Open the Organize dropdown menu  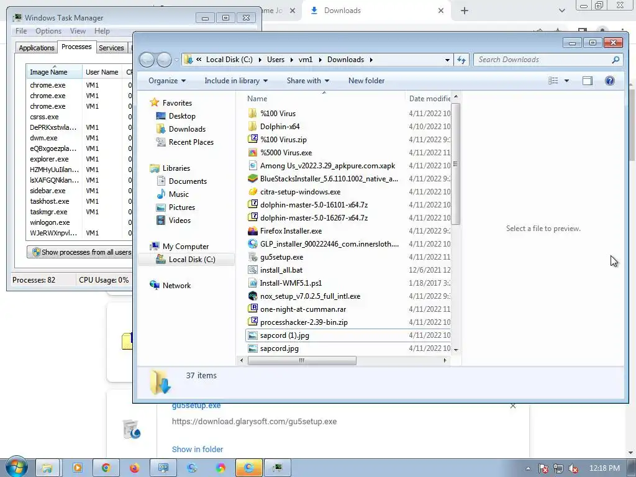166,81
